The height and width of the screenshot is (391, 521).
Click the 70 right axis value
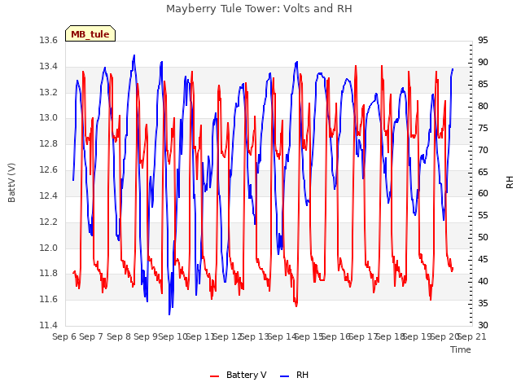[x=483, y=150]
